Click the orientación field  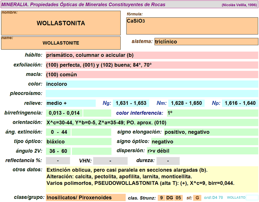[x=152, y=123]
